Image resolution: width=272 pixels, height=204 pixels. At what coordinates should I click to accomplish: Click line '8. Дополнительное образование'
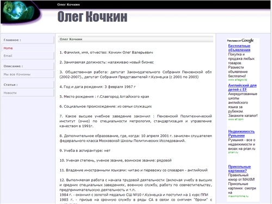(135, 138)
